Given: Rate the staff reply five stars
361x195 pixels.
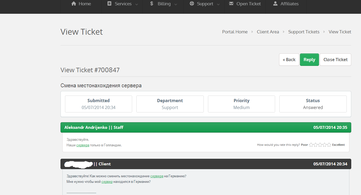Looking at the screenshot, I should click(x=329, y=145).
